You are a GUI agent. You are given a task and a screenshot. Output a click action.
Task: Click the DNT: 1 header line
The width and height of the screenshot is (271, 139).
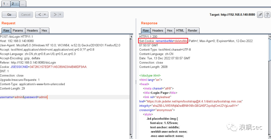4,71
